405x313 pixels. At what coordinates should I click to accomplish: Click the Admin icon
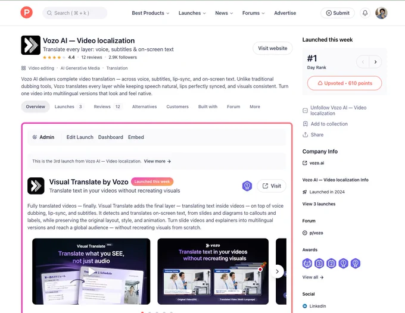35,137
